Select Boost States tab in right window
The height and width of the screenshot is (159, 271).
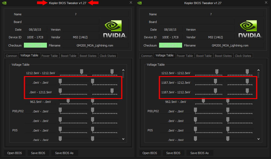223,56
